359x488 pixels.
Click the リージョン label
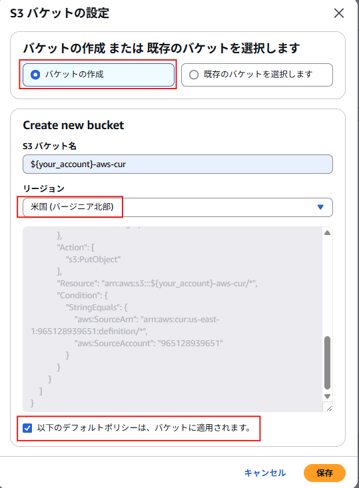[x=43, y=188]
